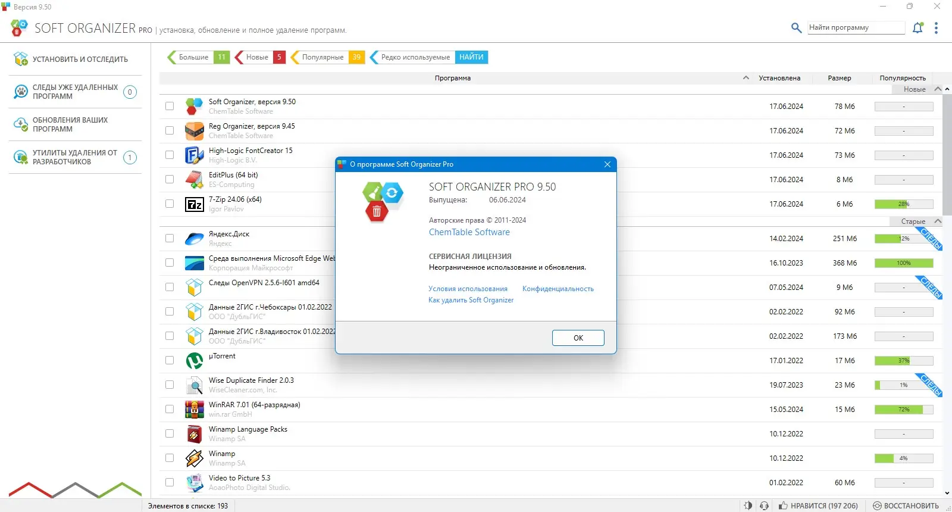Click the Найти программу search field

pos(856,27)
